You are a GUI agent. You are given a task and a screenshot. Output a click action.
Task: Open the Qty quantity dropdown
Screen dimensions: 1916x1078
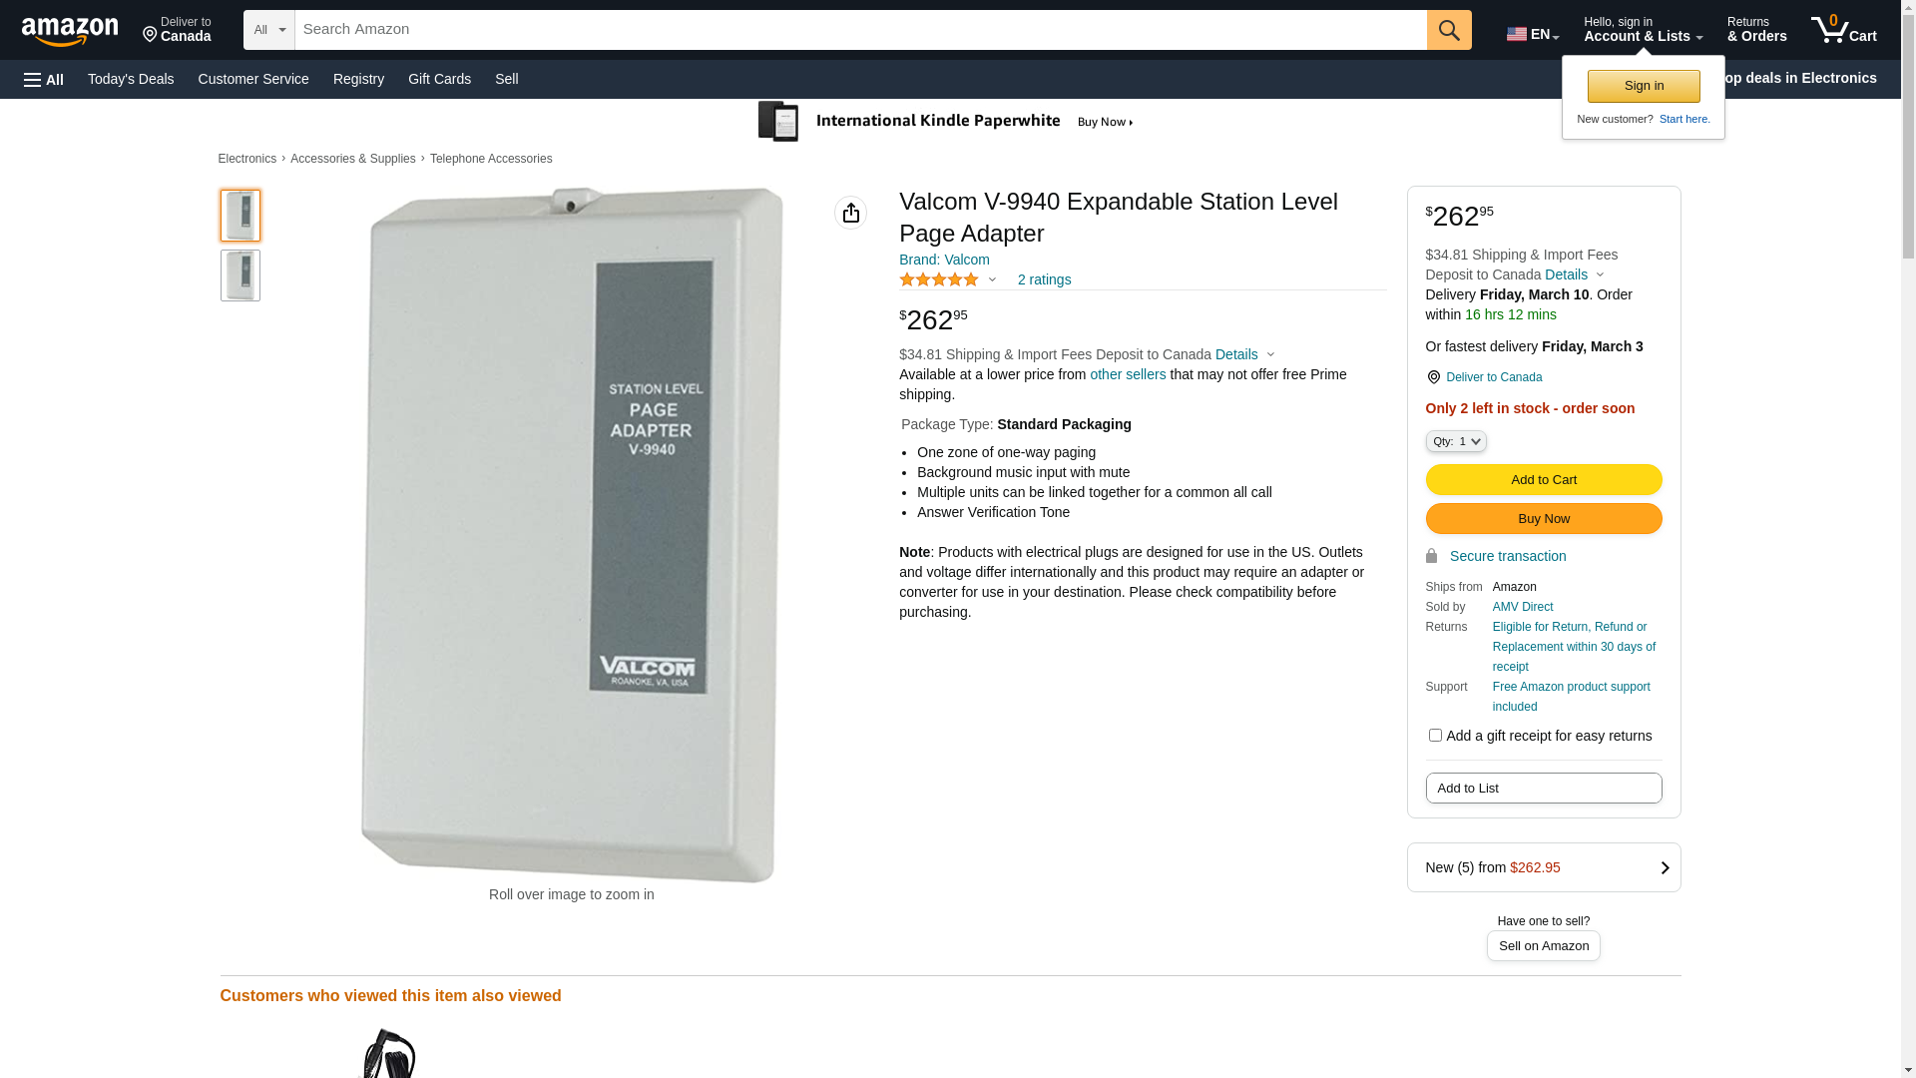(x=1456, y=441)
